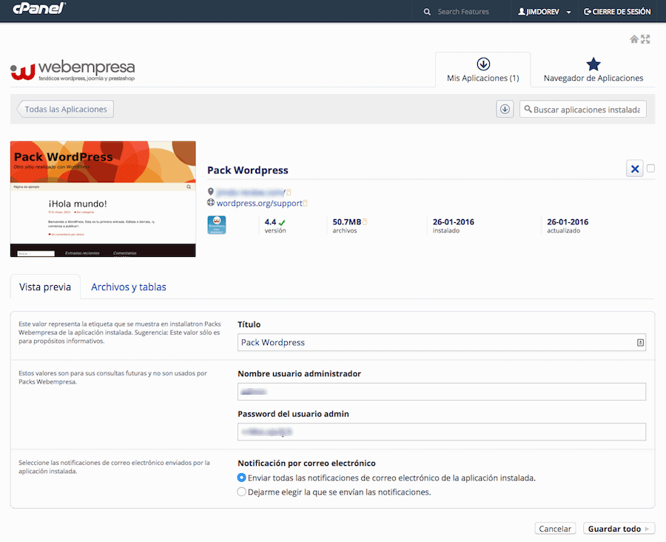The width and height of the screenshot is (666, 542).
Task: Select Enviar todas las notificaciones radio
Action: [x=242, y=478]
